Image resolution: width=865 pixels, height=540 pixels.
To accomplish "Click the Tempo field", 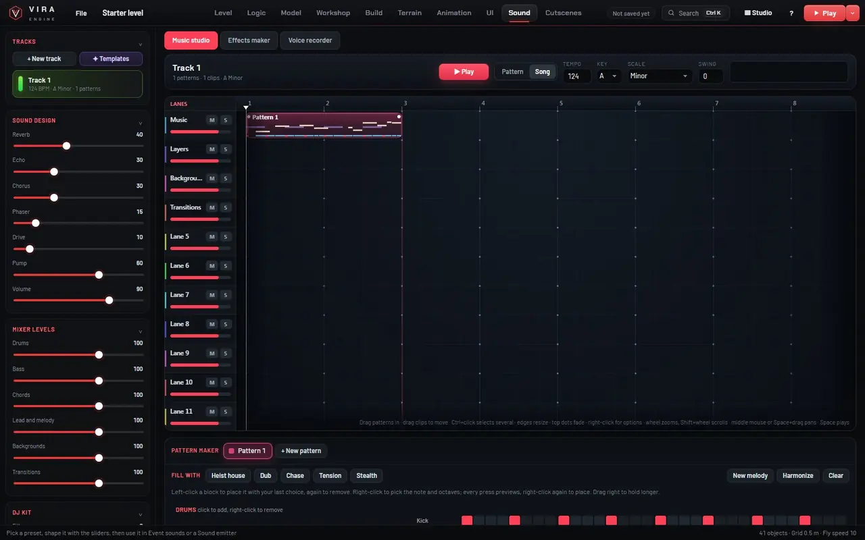I will tap(577, 76).
